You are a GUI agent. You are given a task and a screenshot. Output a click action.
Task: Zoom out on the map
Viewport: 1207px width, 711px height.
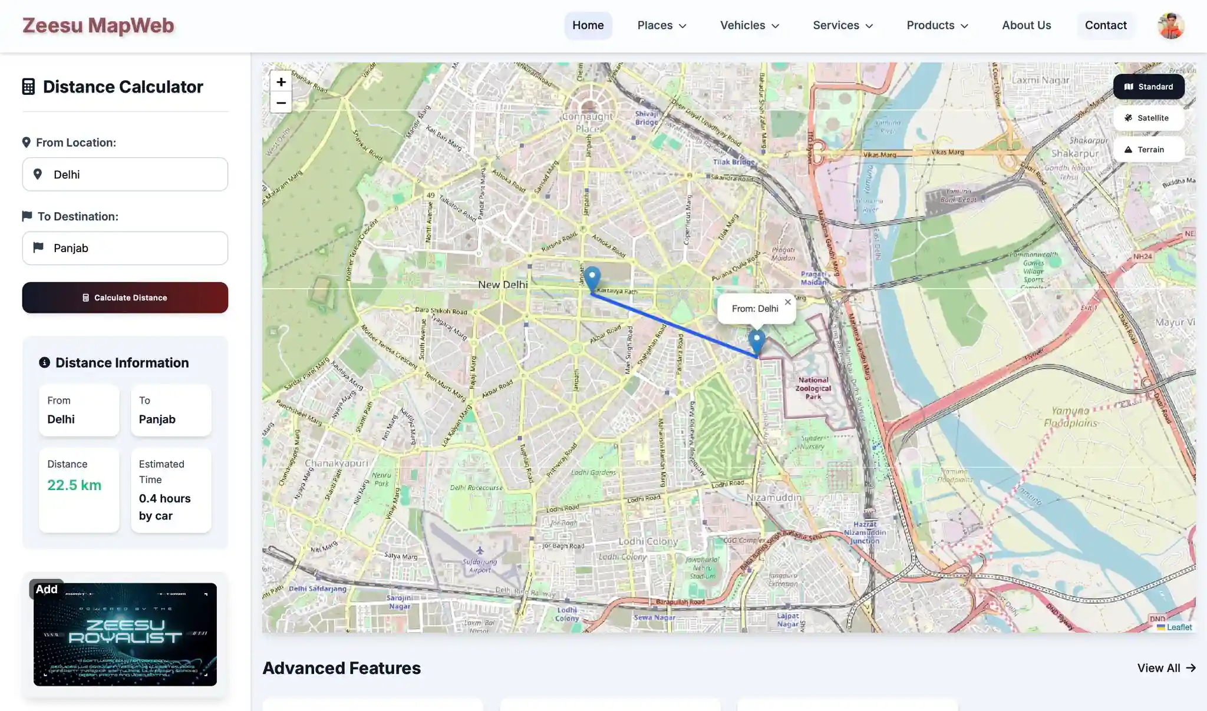(281, 102)
